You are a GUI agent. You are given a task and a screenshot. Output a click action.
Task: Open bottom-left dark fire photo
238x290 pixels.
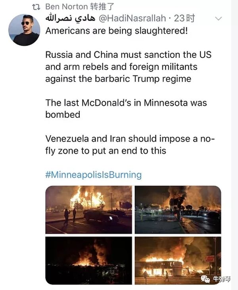tap(88, 260)
